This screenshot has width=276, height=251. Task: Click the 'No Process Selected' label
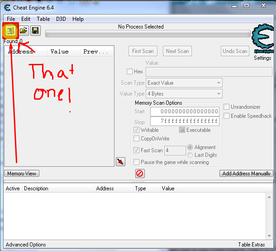[141, 27]
